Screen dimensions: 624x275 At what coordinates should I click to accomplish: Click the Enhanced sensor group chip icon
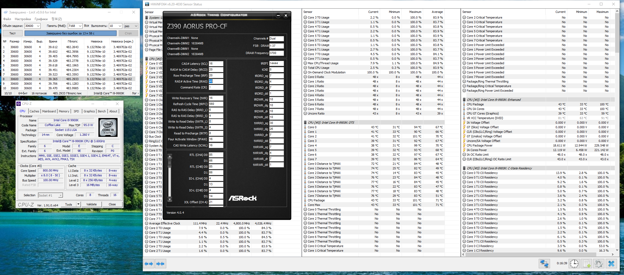(x=464, y=100)
